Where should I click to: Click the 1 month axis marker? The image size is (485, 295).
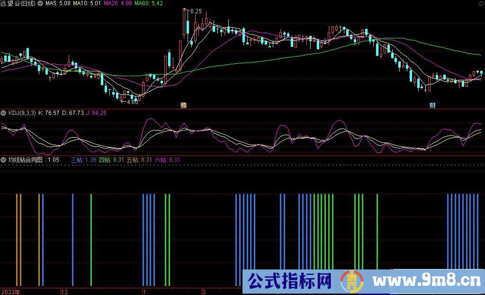tap(144, 292)
